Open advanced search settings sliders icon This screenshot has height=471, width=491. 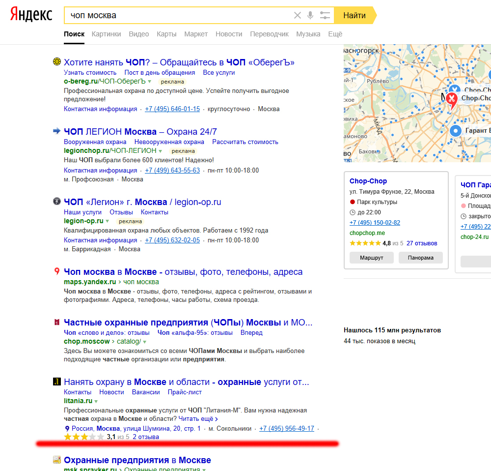tap(325, 15)
